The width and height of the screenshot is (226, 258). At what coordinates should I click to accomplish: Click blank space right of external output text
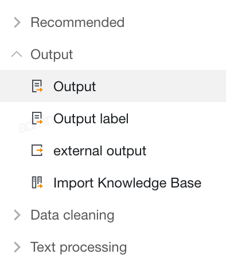click(x=185, y=151)
